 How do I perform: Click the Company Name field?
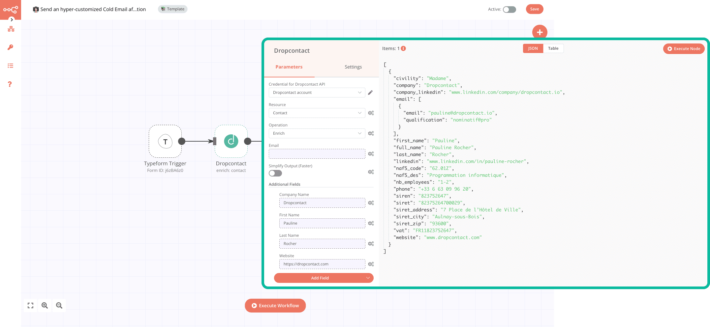(322, 203)
